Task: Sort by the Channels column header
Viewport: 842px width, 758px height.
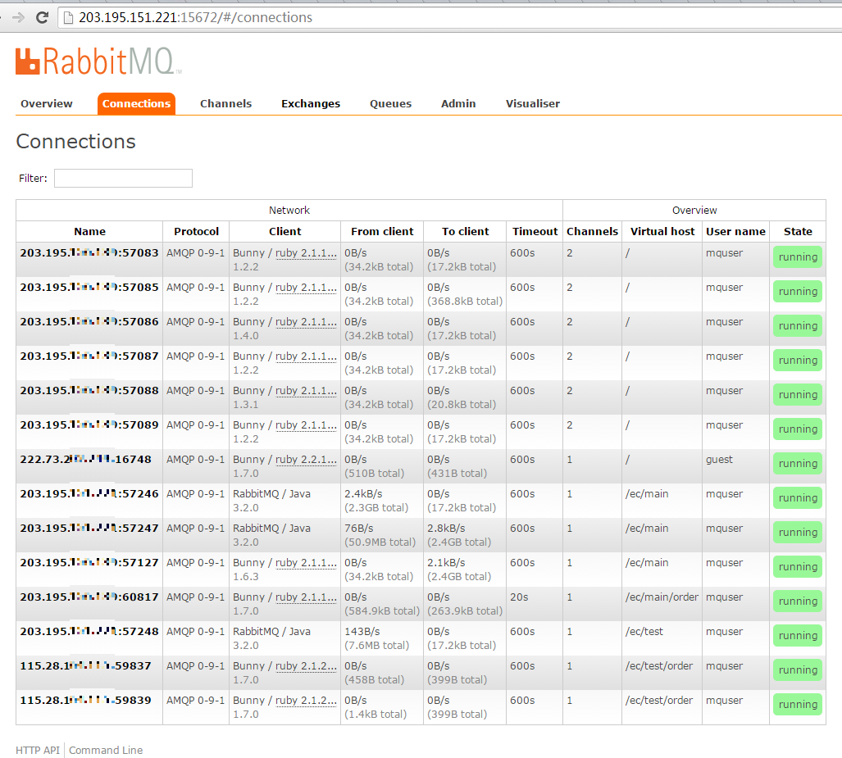Action: click(592, 231)
